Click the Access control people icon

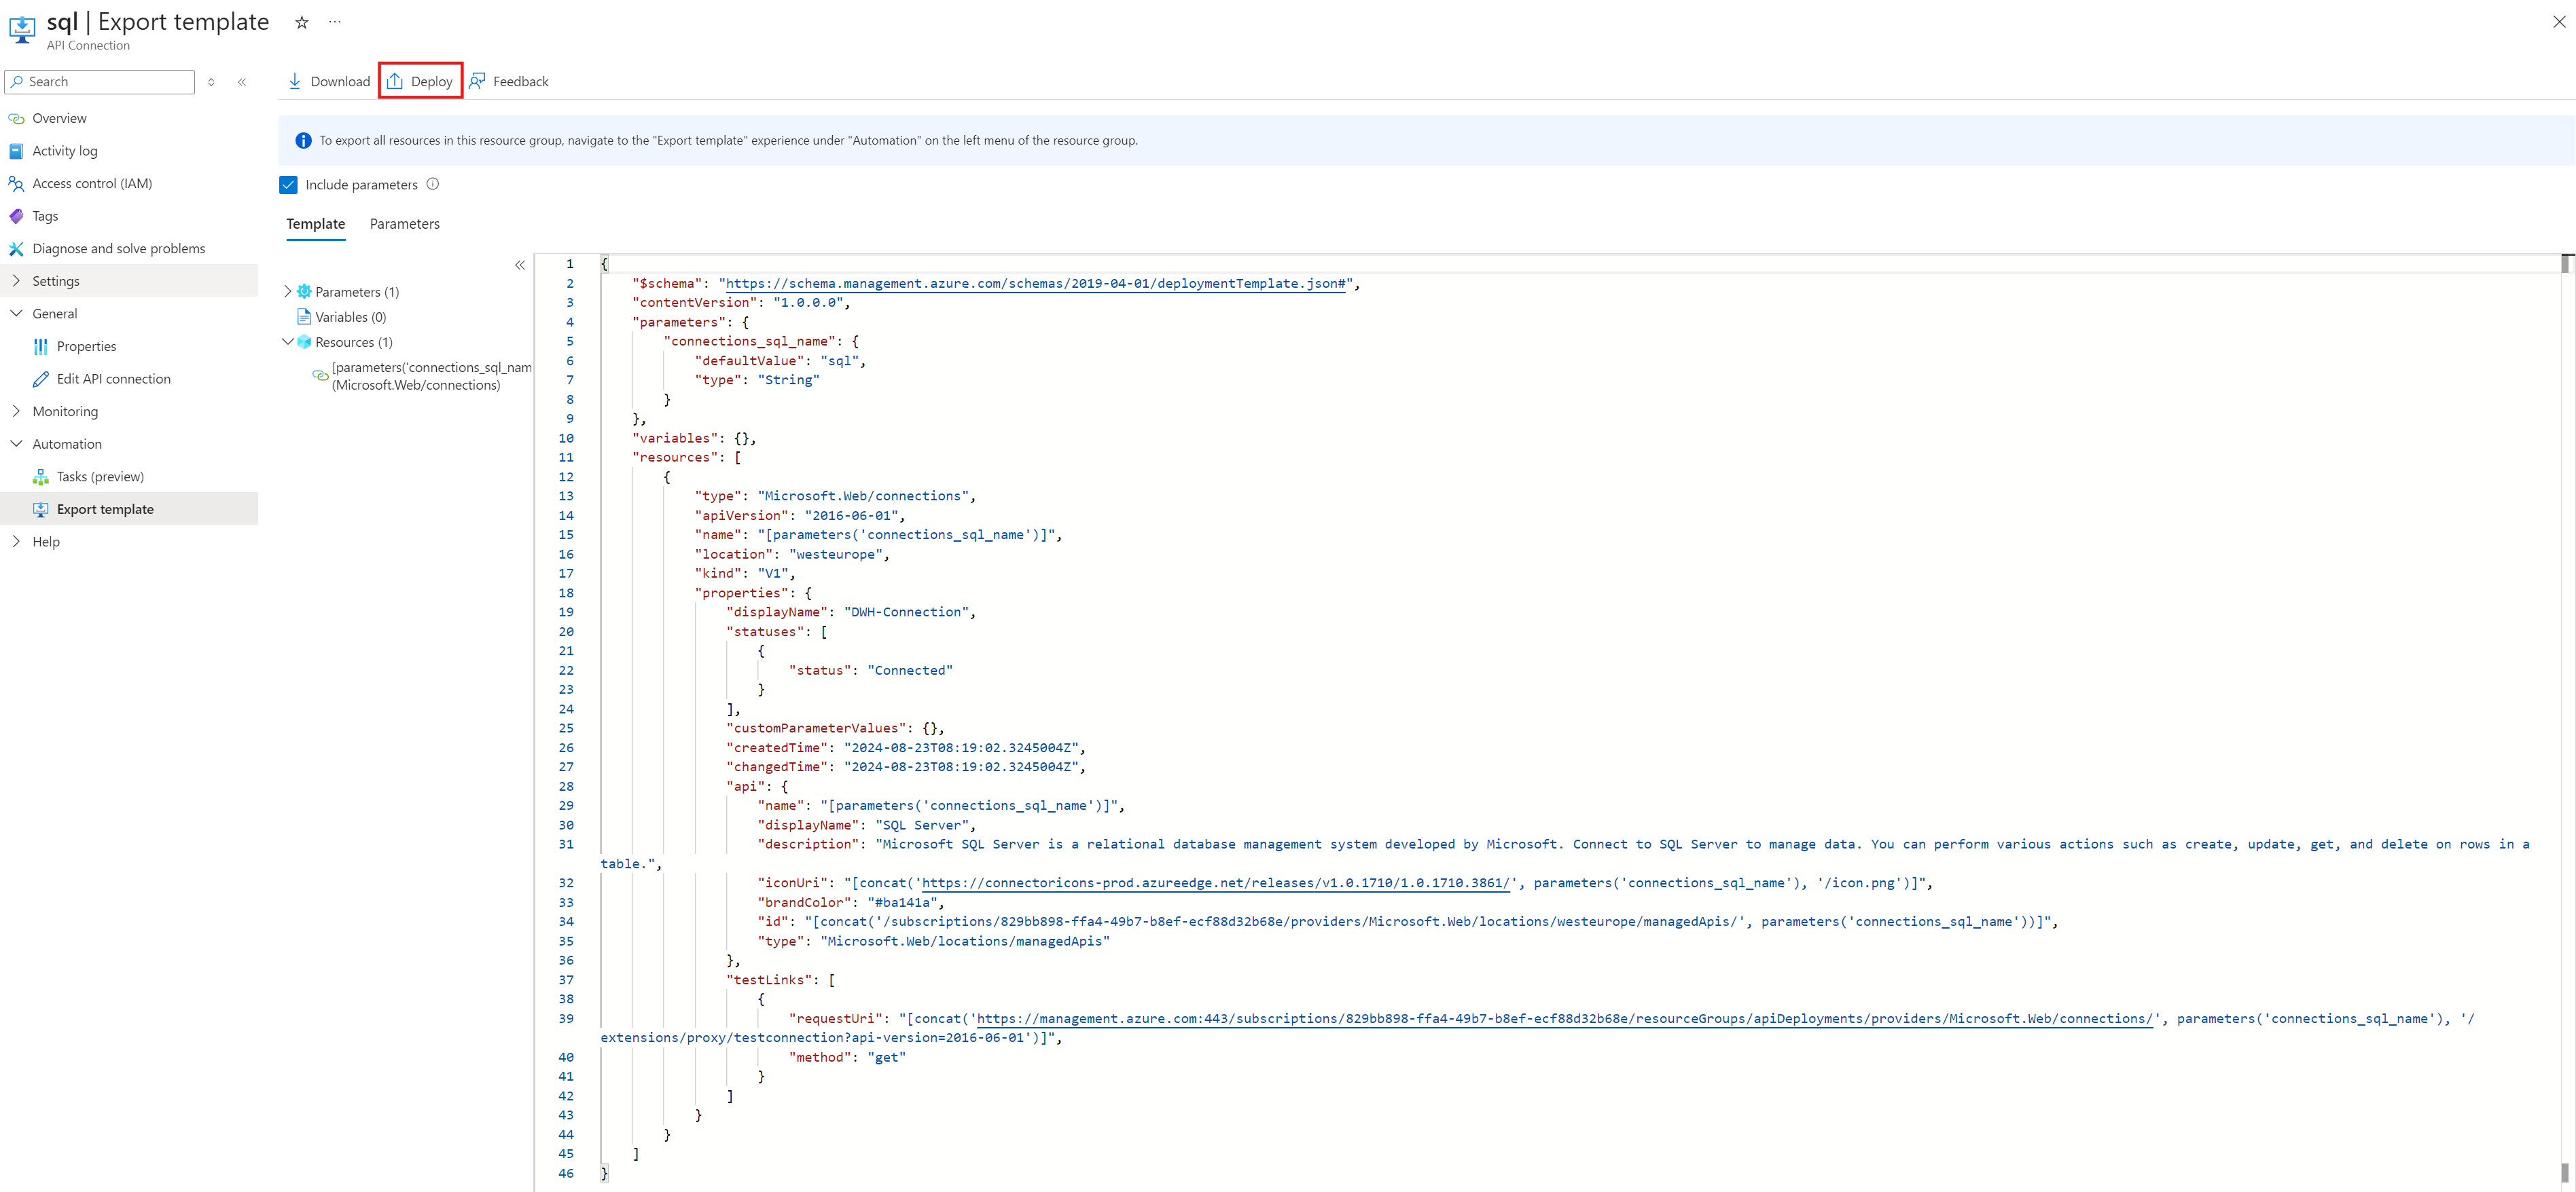[16, 184]
